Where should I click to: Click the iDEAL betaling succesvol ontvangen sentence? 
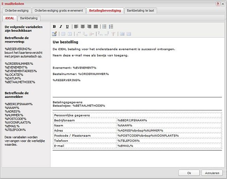(x=114, y=49)
